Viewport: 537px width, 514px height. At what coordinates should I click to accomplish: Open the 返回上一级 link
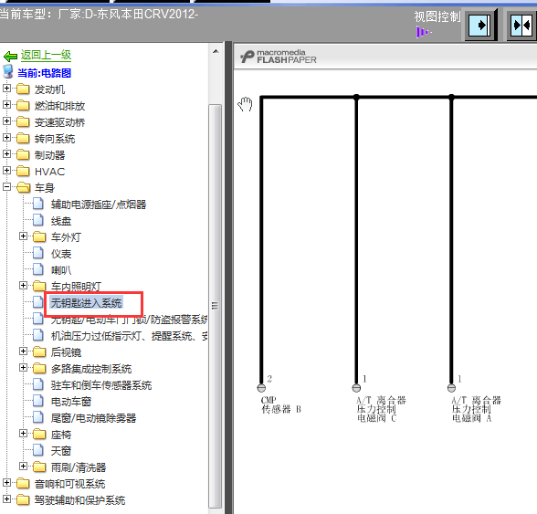click(46, 55)
